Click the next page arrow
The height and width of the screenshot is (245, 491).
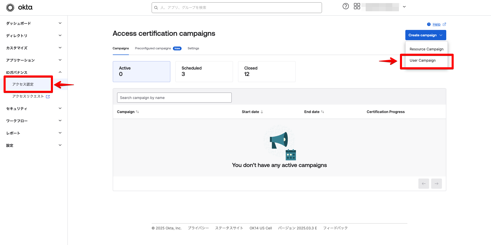(x=436, y=184)
